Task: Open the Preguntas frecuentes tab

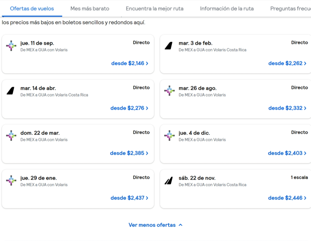Action: 291,9
